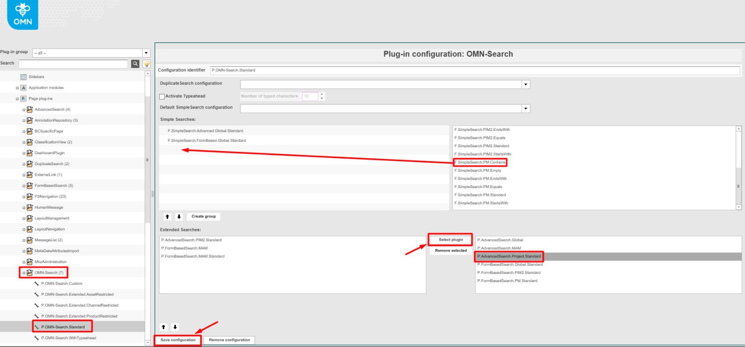Click the AnnotationRepository plug-in icon
The height and width of the screenshot is (347, 745).
(x=29, y=120)
